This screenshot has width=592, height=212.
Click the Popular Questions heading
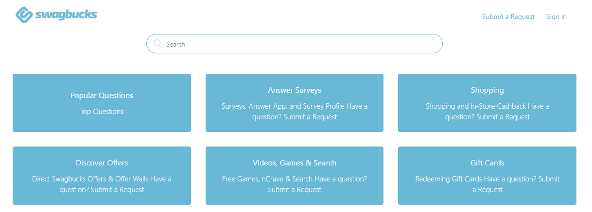pos(102,96)
